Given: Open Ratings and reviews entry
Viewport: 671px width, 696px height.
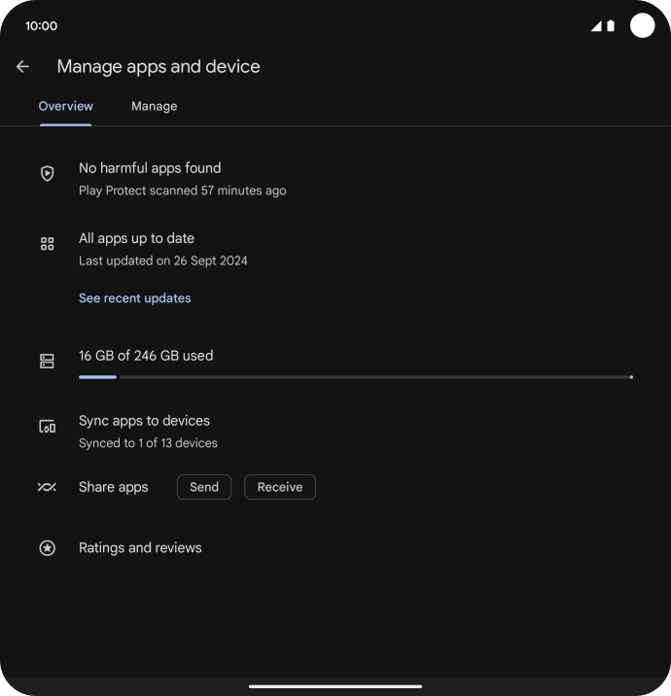Looking at the screenshot, I should (141, 548).
